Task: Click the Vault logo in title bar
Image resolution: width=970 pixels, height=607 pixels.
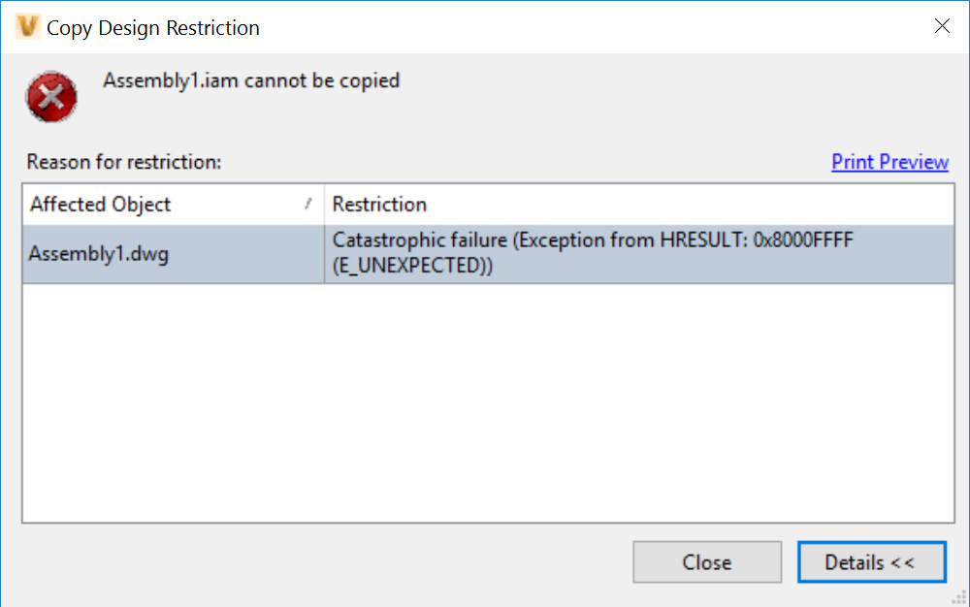Action: point(28,27)
